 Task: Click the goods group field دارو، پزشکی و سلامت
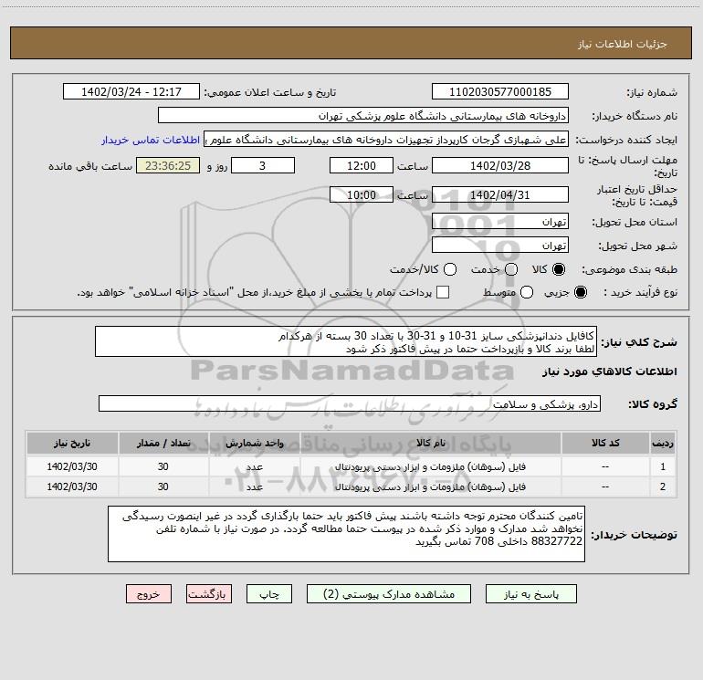coord(350,403)
